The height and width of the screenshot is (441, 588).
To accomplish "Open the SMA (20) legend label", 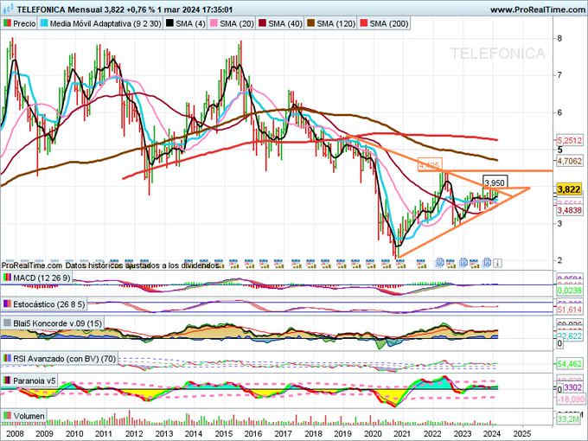I will 237,23.
